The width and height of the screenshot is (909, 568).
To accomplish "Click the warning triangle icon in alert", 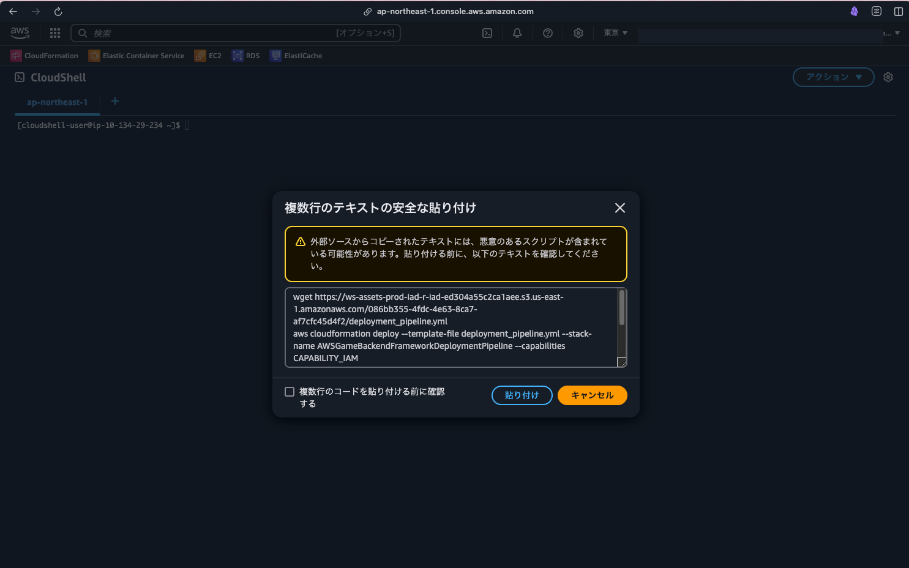I will [301, 242].
